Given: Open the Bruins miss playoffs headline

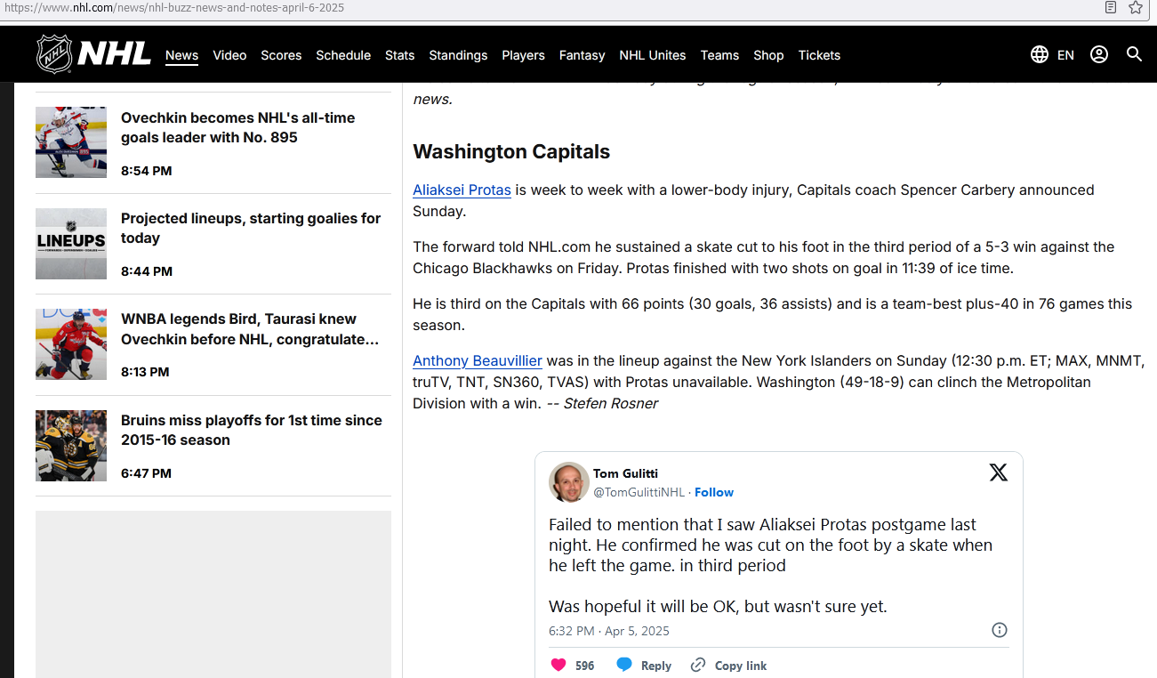Looking at the screenshot, I should pyautogui.click(x=252, y=430).
